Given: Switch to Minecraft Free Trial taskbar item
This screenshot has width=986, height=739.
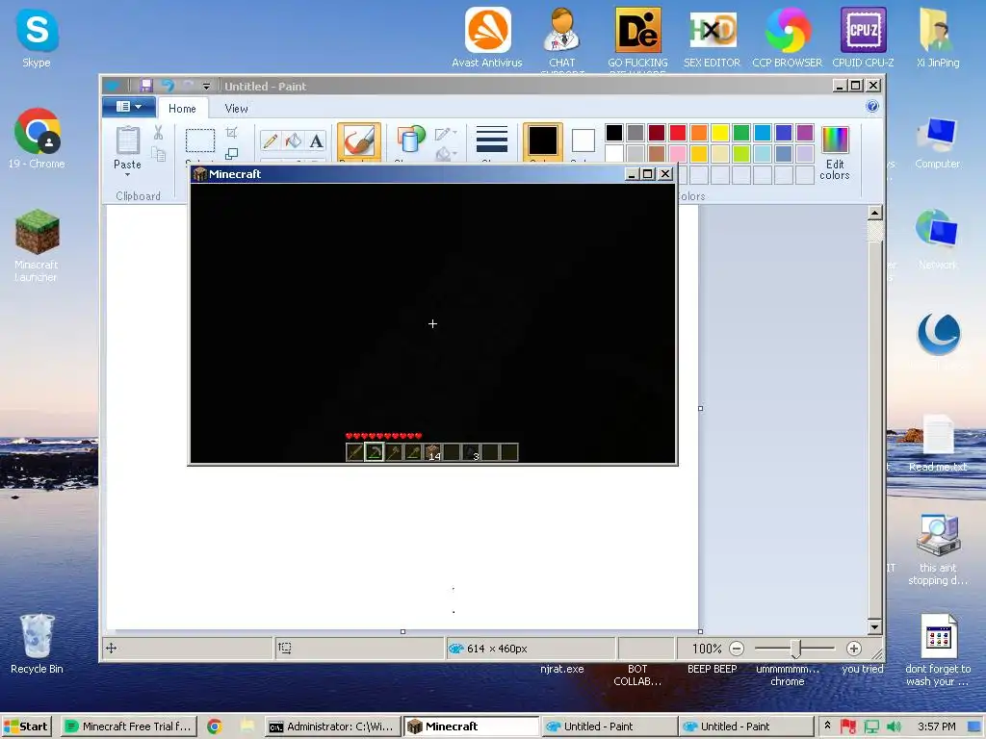Looking at the screenshot, I should pyautogui.click(x=129, y=726).
